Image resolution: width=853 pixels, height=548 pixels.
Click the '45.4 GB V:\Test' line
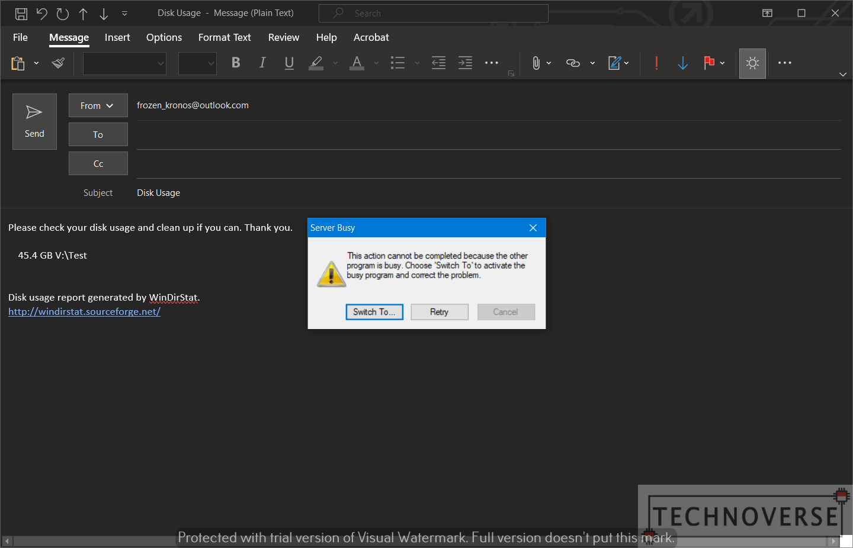[x=53, y=255]
